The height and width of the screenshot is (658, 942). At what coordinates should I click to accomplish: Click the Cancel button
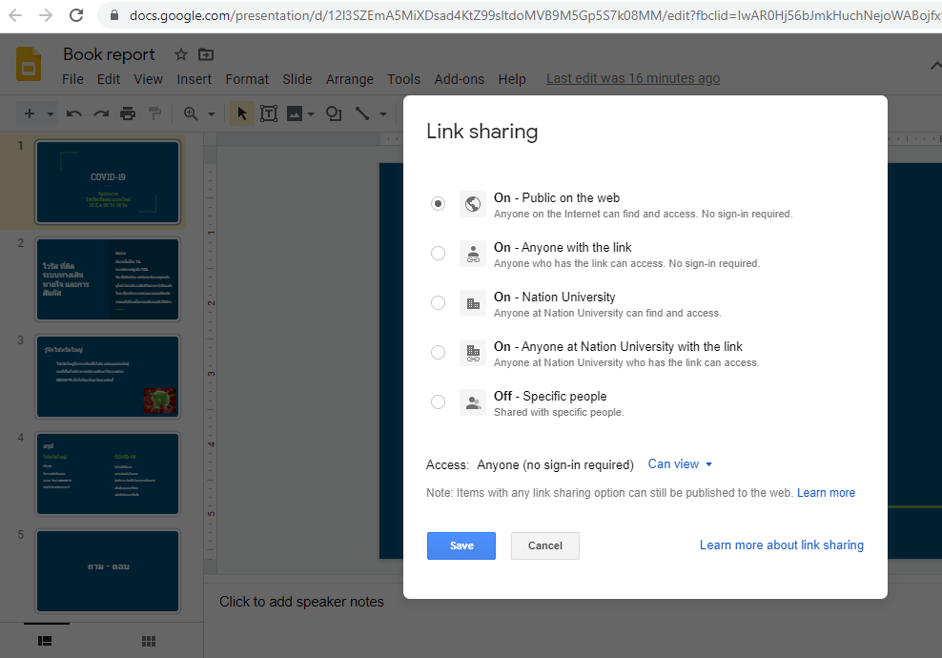544,545
